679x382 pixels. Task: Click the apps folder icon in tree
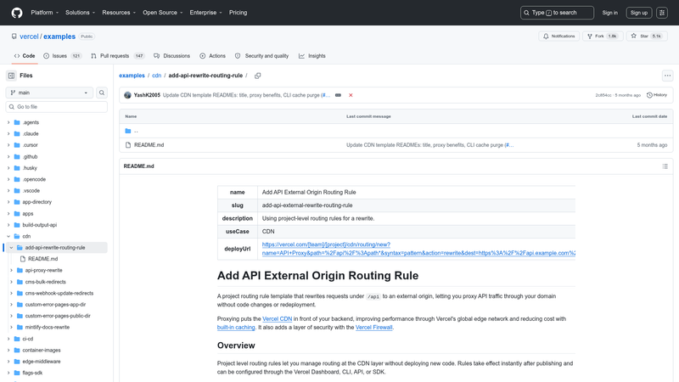click(x=17, y=214)
